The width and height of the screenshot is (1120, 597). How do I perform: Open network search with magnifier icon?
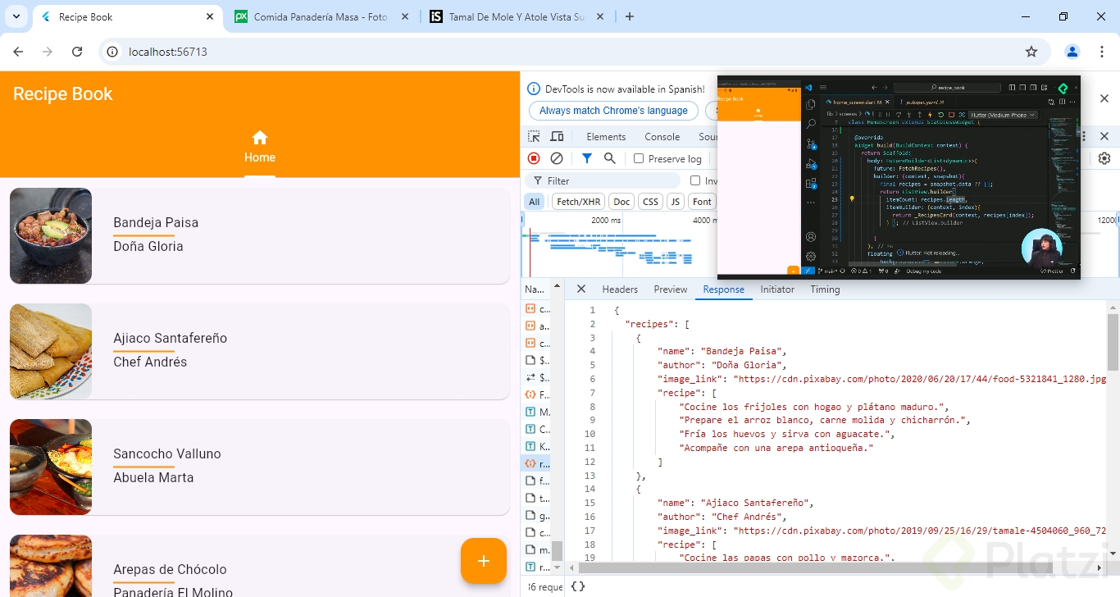[610, 158]
